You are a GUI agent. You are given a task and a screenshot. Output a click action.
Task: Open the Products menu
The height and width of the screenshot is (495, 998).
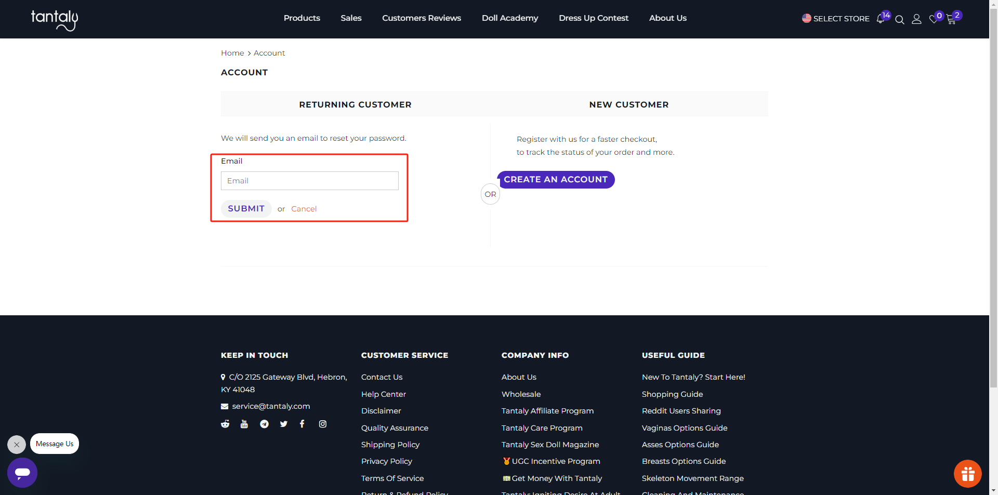[302, 18]
